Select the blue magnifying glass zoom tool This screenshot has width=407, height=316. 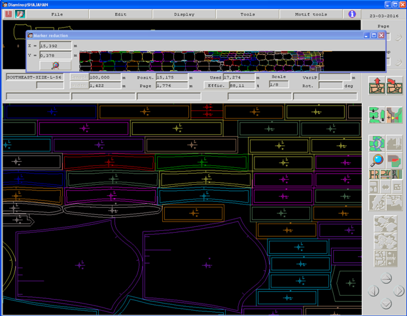[376, 159]
